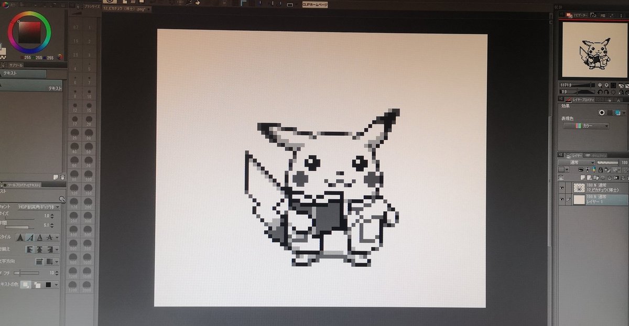This screenshot has height=326, width=629.
Task: Open tool property settings wrench icon
Action: 62,199
